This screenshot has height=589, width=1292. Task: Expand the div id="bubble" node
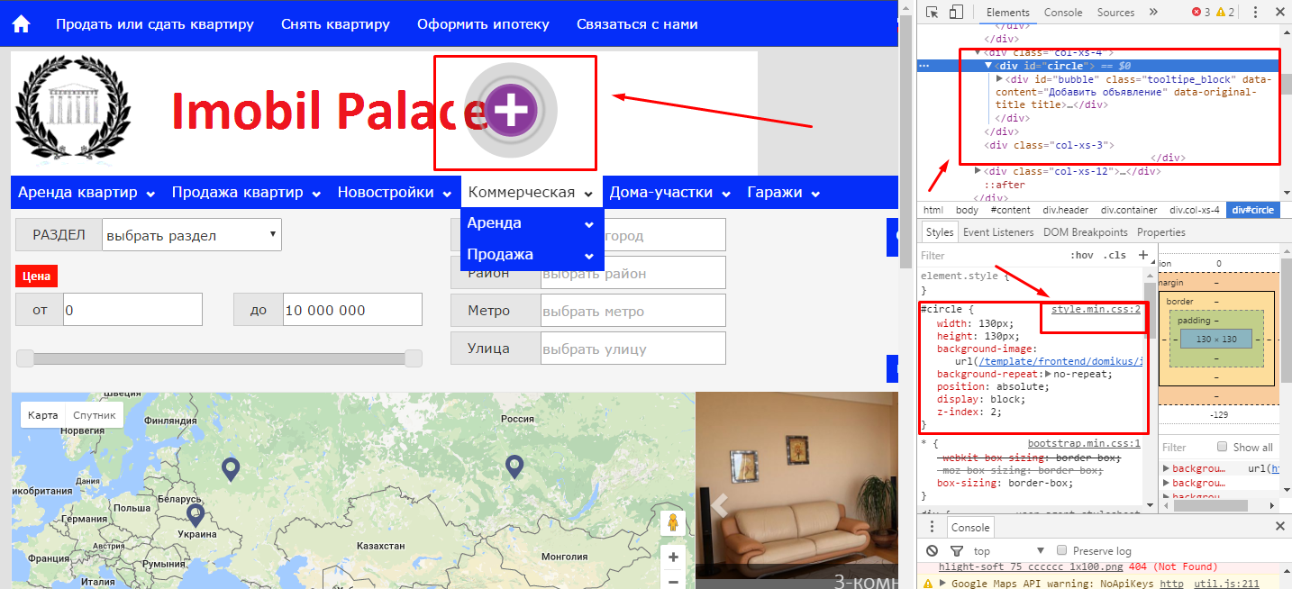click(999, 79)
